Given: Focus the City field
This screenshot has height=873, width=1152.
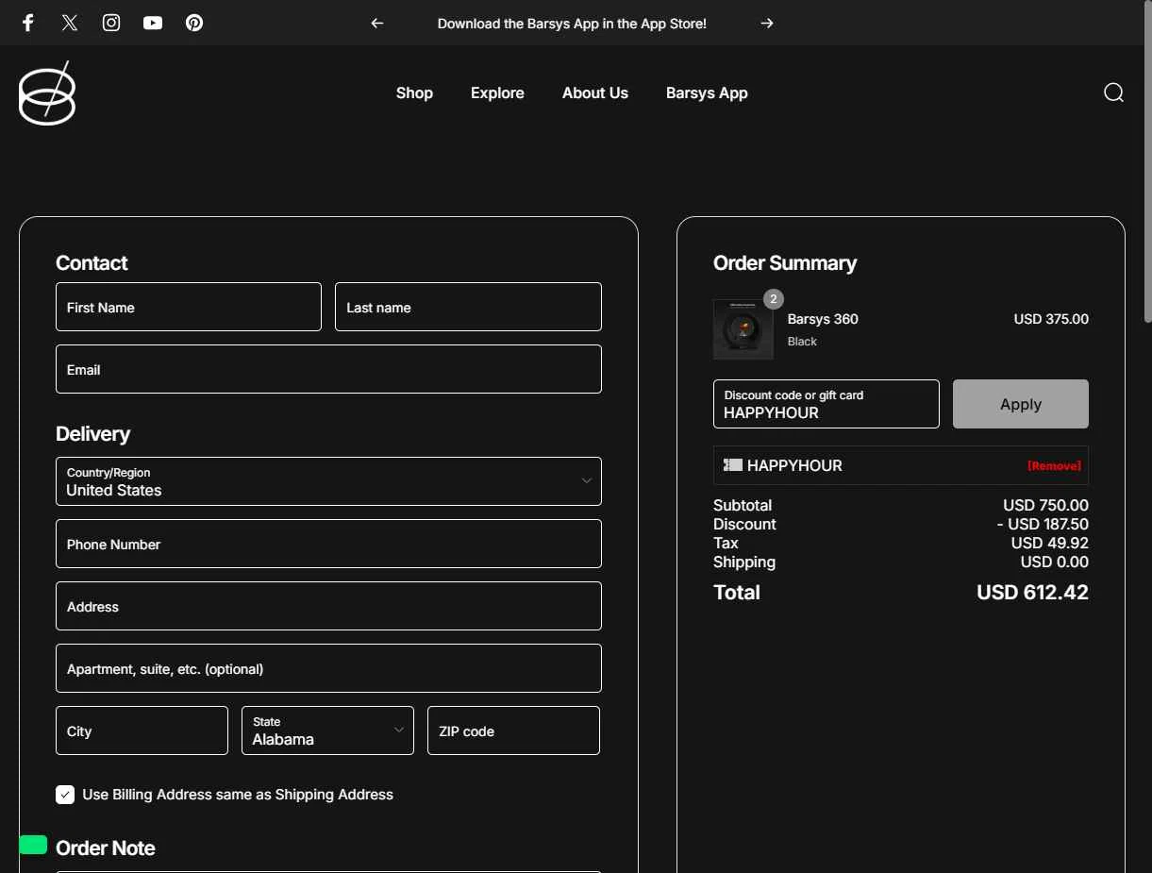Looking at the screenshot, I should 142,730.
